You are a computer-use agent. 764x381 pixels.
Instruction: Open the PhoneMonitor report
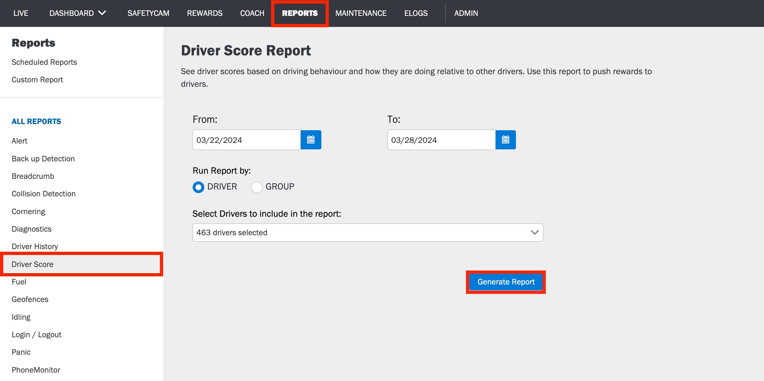pos(36,370)
